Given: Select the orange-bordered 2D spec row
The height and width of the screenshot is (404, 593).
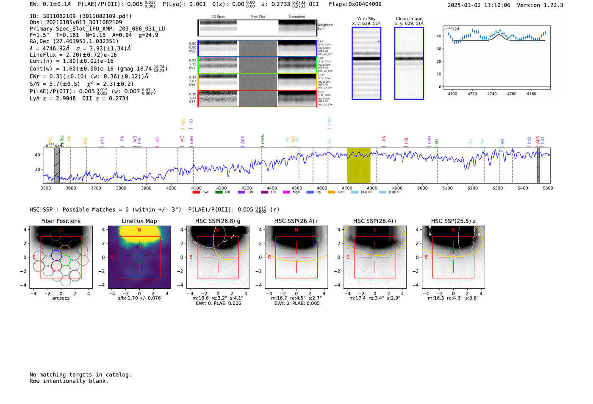Looking at the screenshot, I should pyautogui.click(x=257, y=82).
